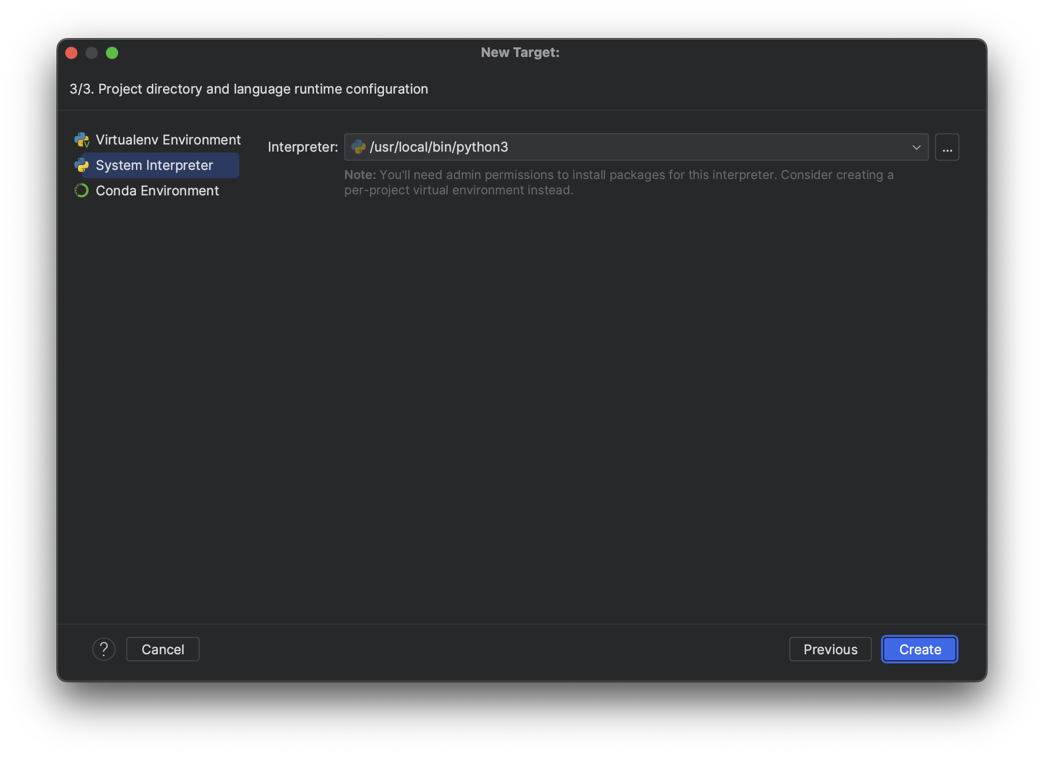This screenshot has height=757, width=1044.
Task: Select the /usr/local/bin/python3 path text
Action: [438, 147]
